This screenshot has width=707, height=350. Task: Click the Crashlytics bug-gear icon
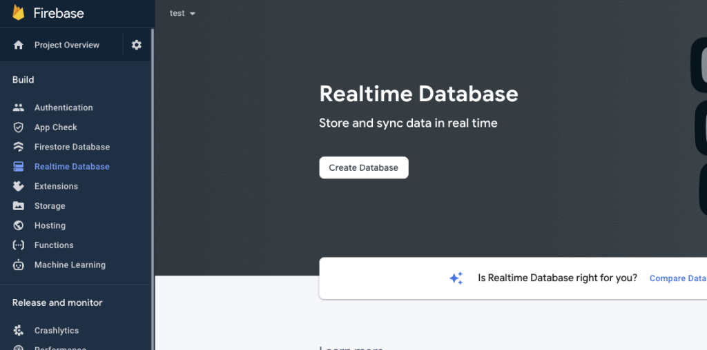click(x=19, y=331)
